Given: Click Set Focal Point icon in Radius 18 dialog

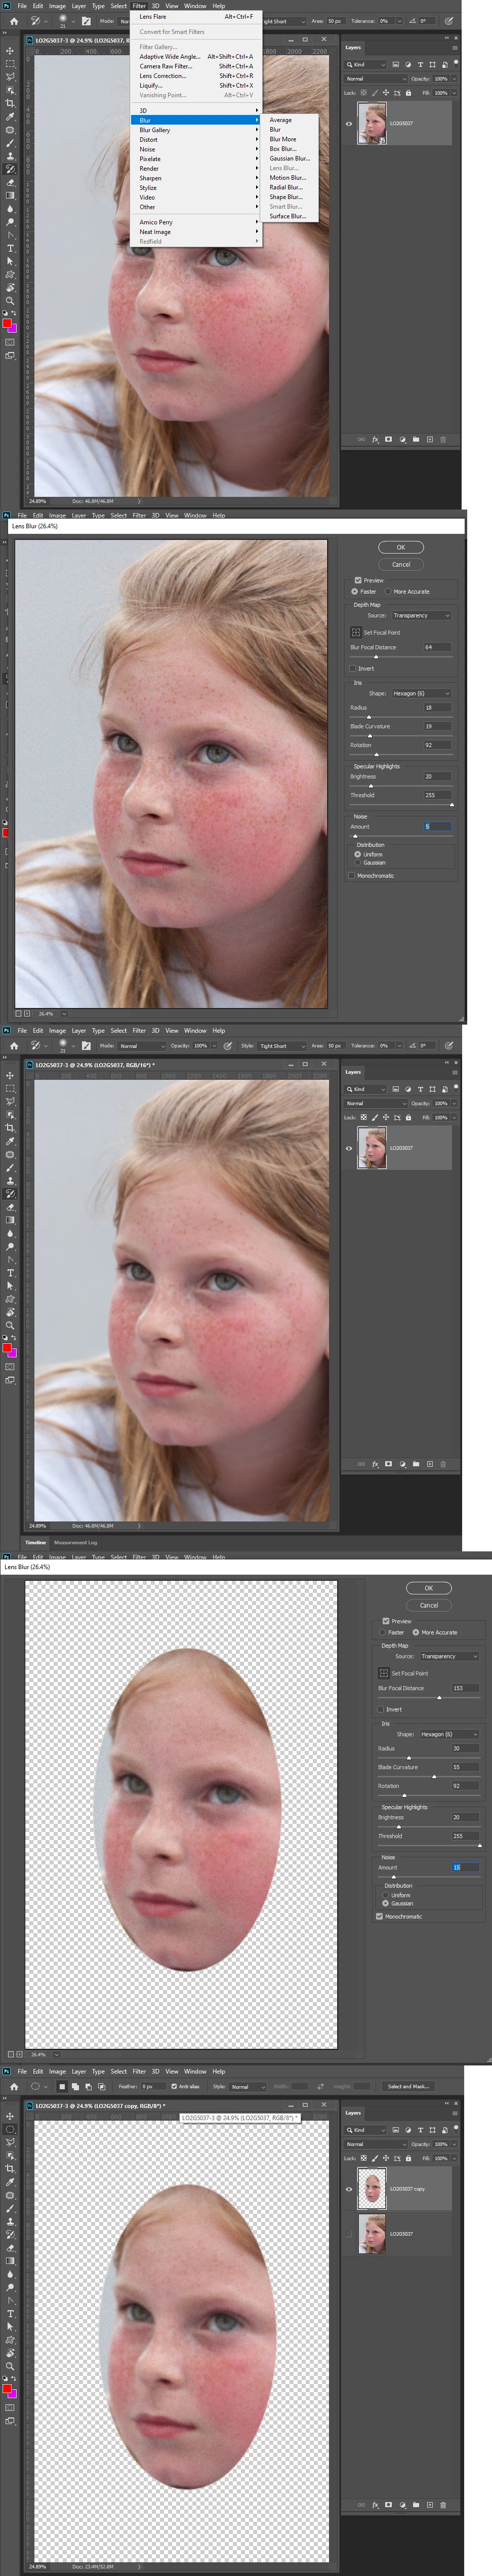Looking at the screenshot, I should click(x=355, y=632).
